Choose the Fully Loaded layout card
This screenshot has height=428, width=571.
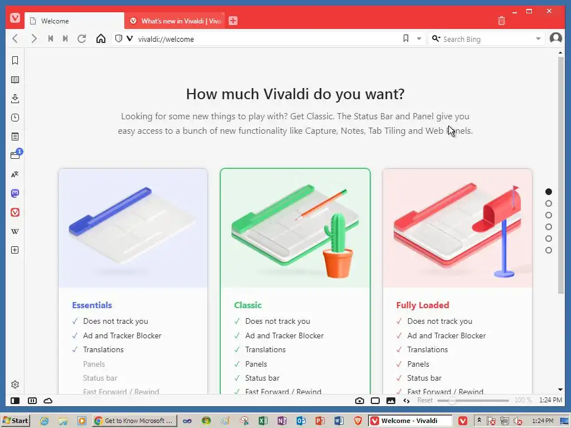[457, 281]
